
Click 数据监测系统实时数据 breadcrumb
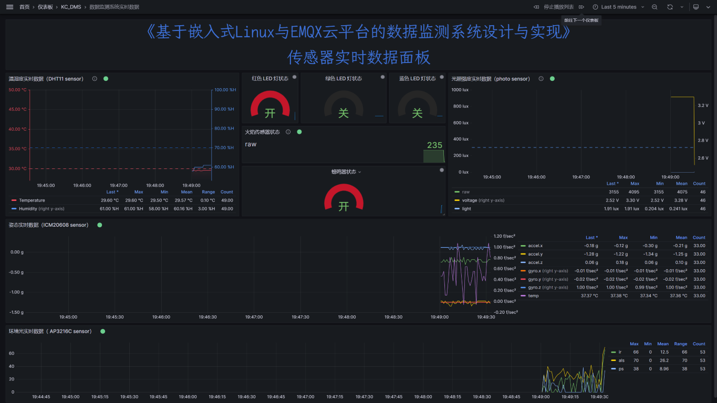coord(114,7)
